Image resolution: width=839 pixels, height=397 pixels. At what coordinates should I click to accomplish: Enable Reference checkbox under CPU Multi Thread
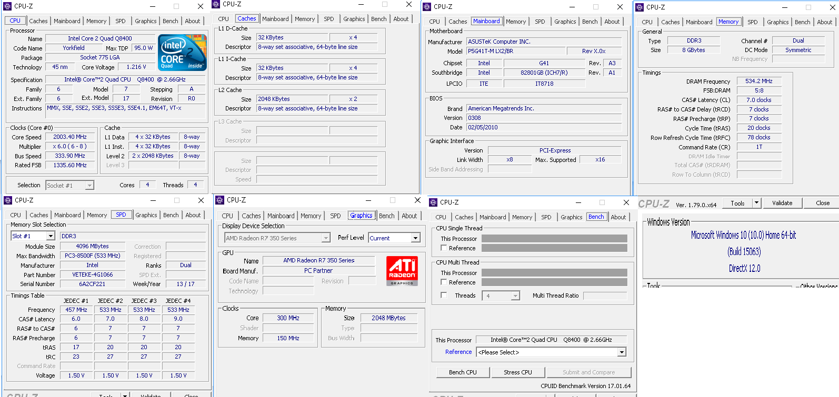click(444, 282)
